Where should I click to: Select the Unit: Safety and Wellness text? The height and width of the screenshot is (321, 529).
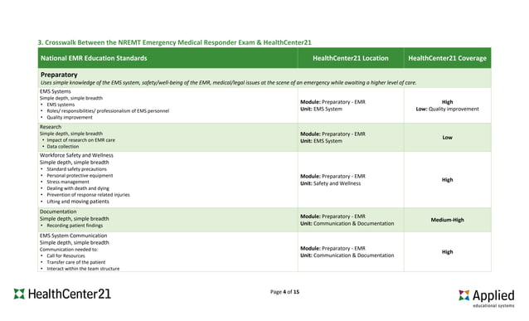[330, 183]
